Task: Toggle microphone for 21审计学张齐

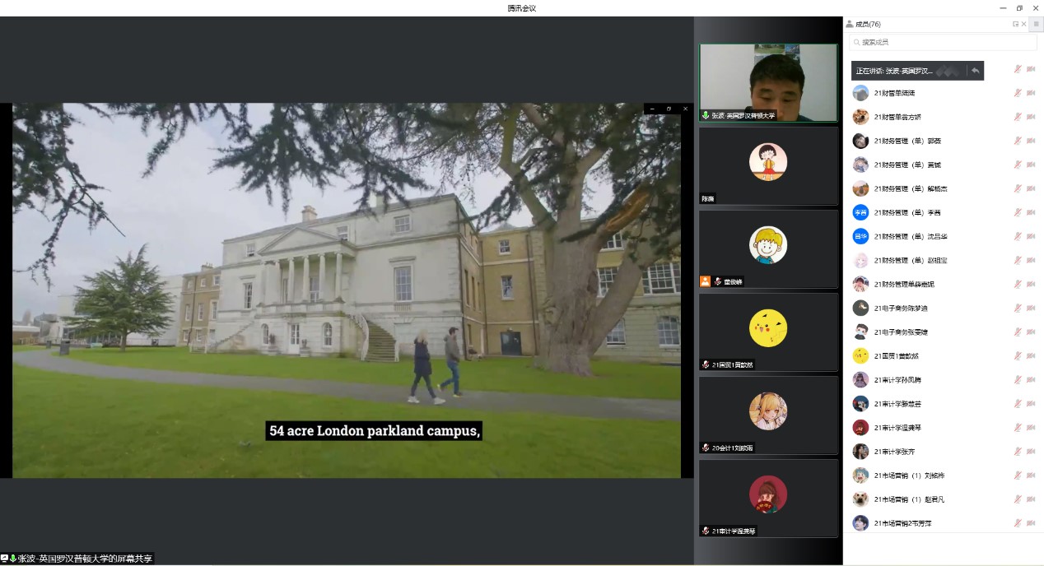Action: 1018,451
